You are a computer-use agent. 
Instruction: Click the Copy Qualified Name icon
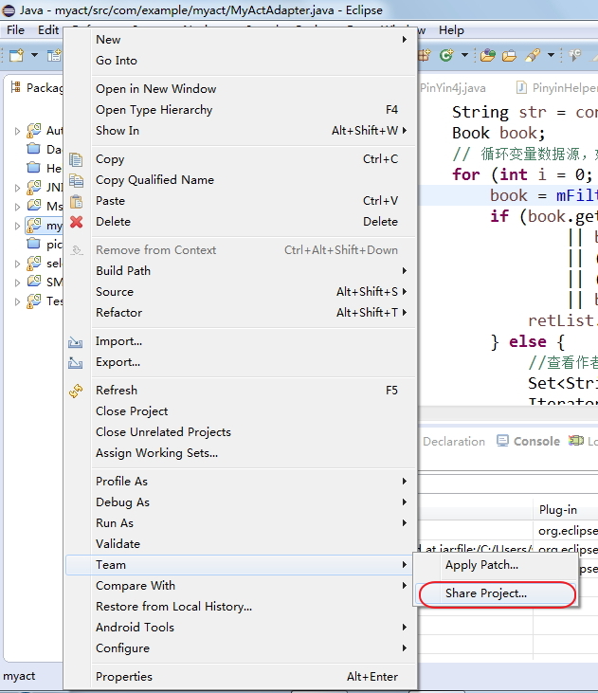(x=76, y=180)
